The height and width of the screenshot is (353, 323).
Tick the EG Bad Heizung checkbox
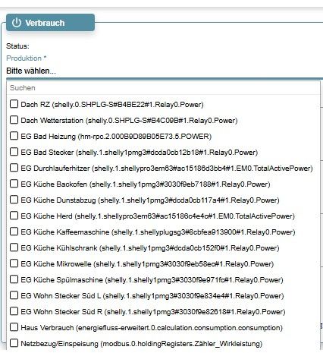14,136
